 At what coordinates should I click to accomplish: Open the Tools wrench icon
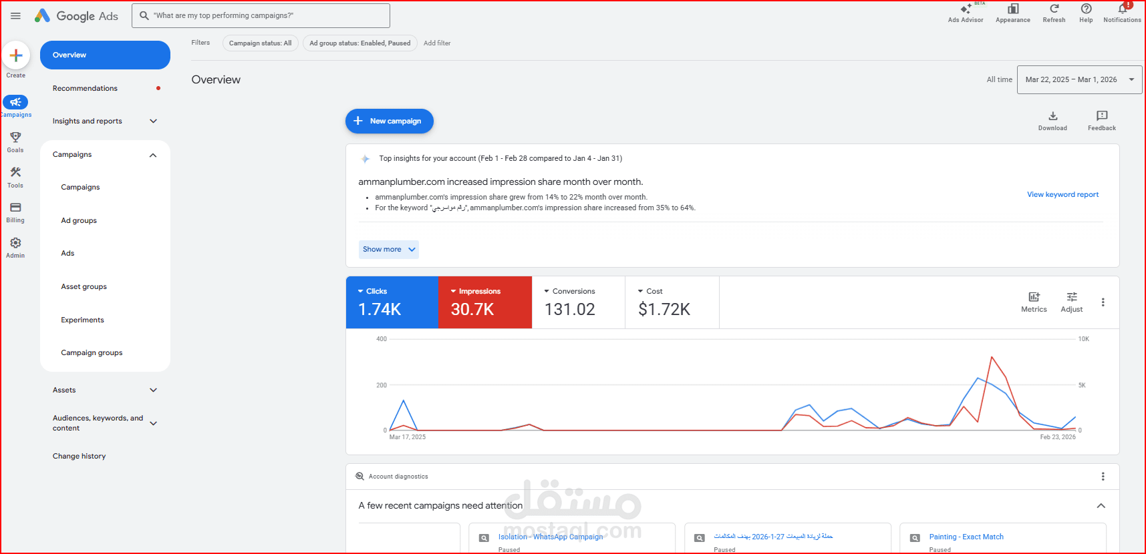click(x=15, y=172)
